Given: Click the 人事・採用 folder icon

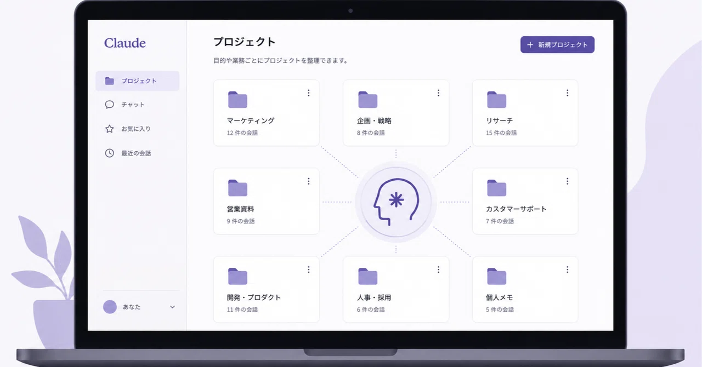Looking at the screenshot, I should tap(367, 277).
